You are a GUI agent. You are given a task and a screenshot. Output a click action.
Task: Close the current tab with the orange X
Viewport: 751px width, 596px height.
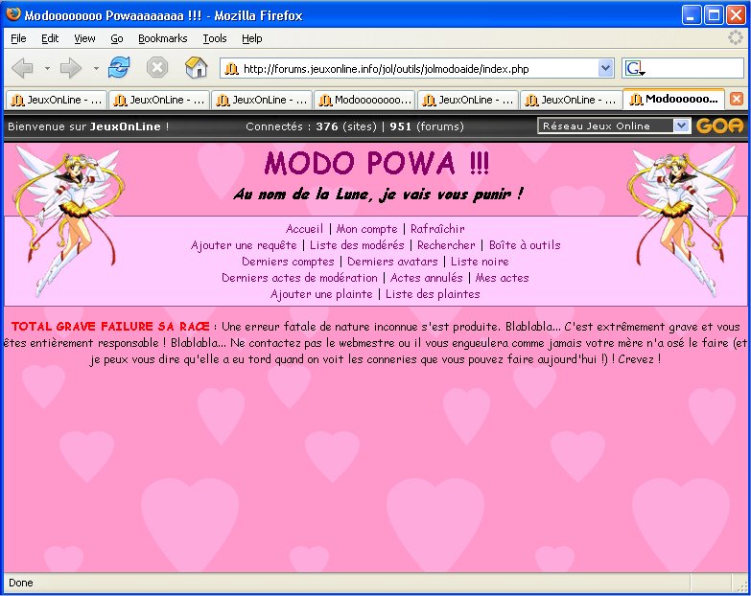(x=737, y=99)
